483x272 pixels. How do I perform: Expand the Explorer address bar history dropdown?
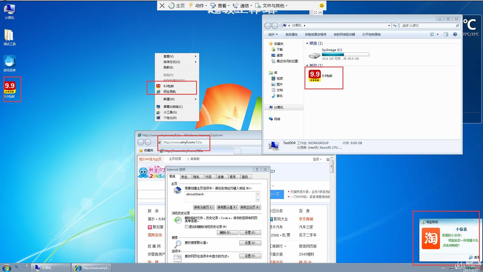(x=389, y=26)
